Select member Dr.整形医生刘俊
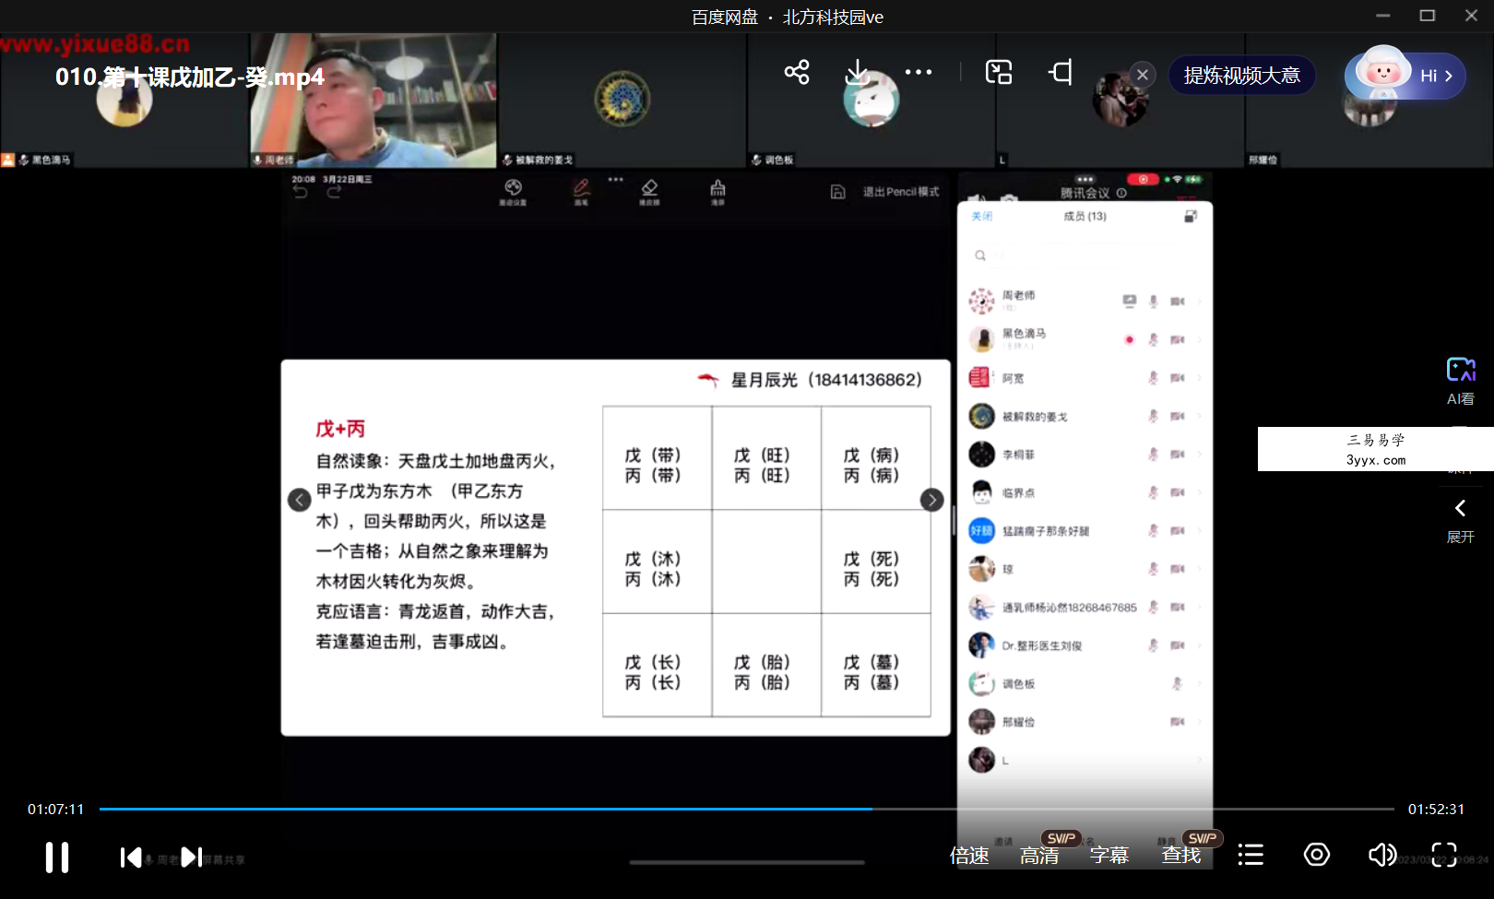 [x=1085, y=645]
